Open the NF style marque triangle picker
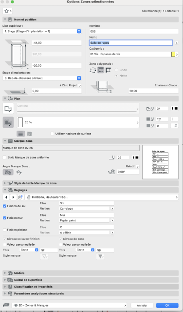The width and height of the screenshot is (183, 312). pyautogui.click(x=44, y=257)
